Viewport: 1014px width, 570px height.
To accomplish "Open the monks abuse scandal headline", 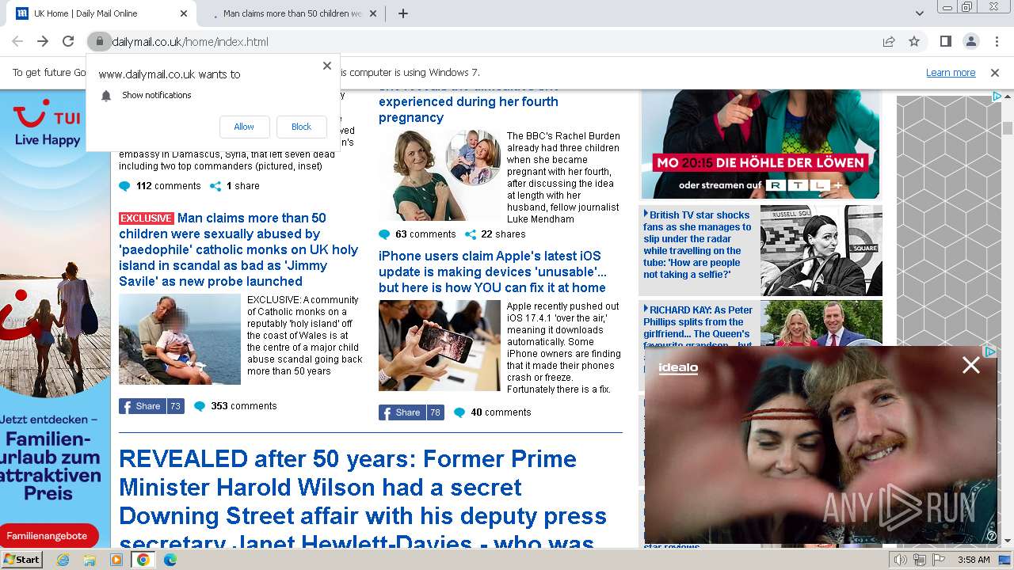I will point(238,249).
